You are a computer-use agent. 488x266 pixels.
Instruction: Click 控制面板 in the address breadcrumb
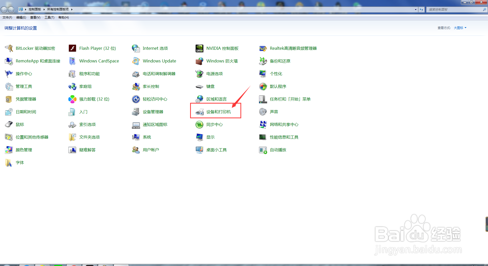pyautogui.click(x=35, y=9)
